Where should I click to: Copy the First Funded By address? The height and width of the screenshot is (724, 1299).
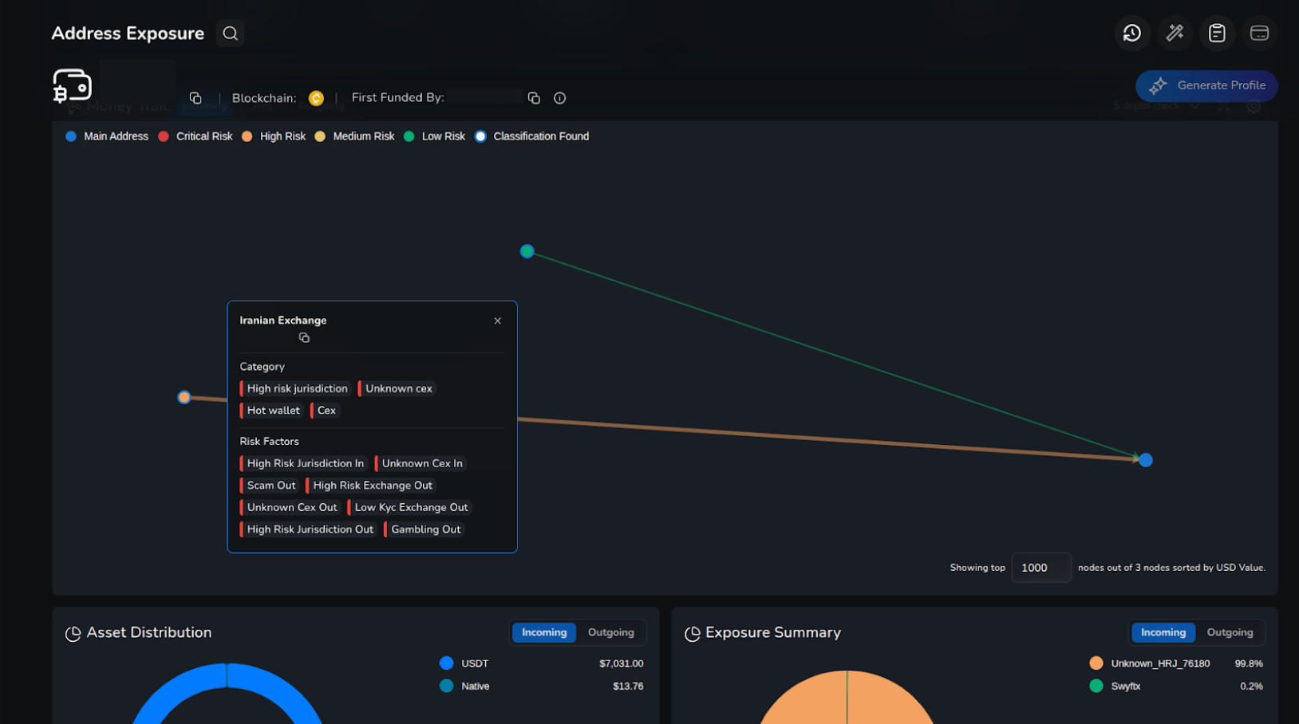(534, 98)
